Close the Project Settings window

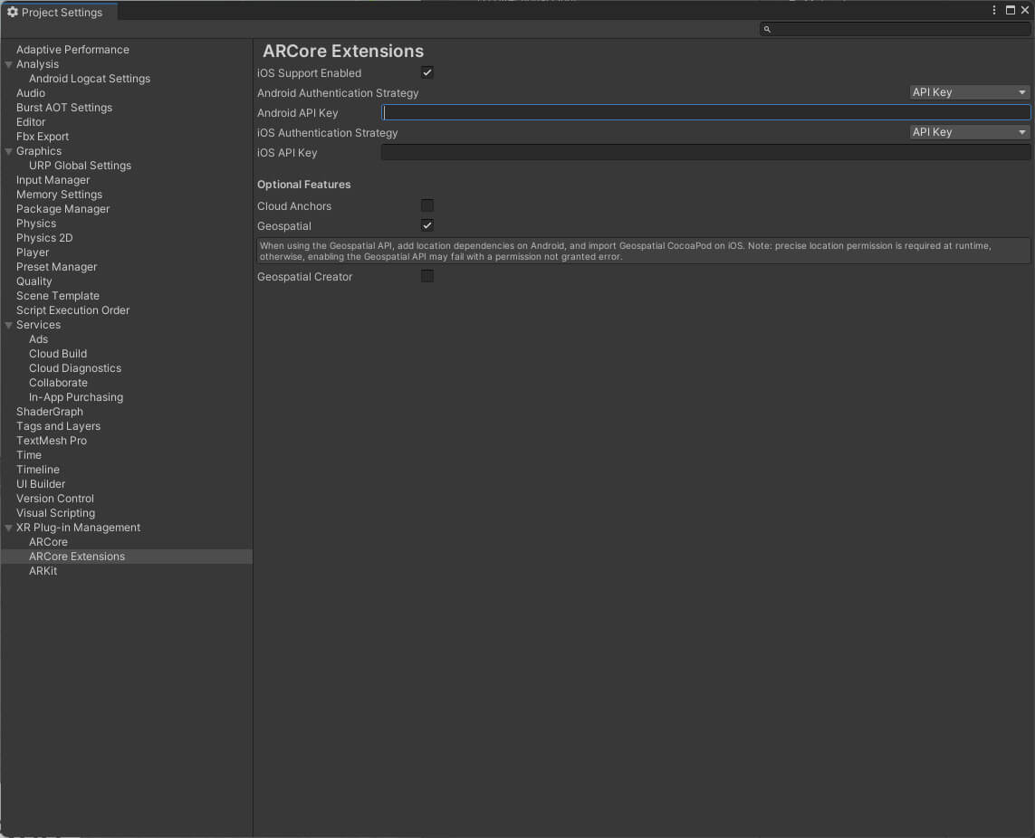coord(1025,10)
